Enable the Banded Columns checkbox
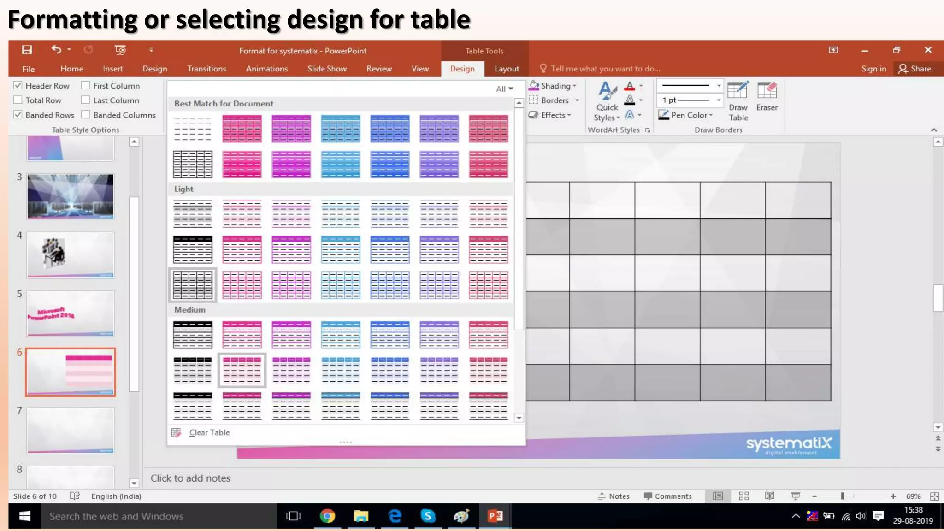This screenshot has height=531, width=944. click(x=86, y=115)
